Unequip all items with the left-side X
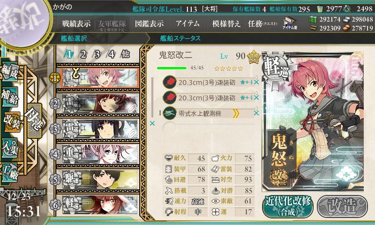375x225 pixels. tap(152, 123)
